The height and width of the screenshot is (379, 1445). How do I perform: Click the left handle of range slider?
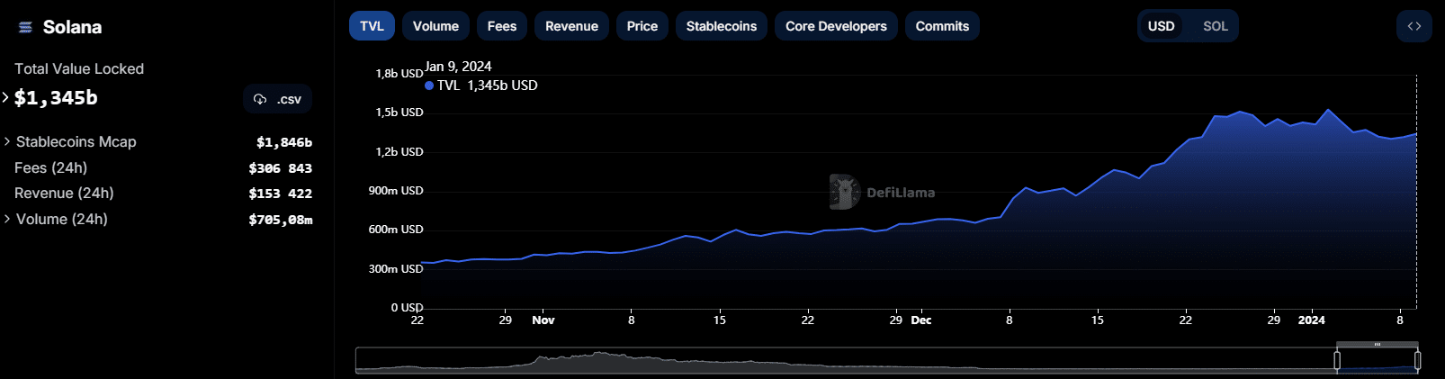1337,361
